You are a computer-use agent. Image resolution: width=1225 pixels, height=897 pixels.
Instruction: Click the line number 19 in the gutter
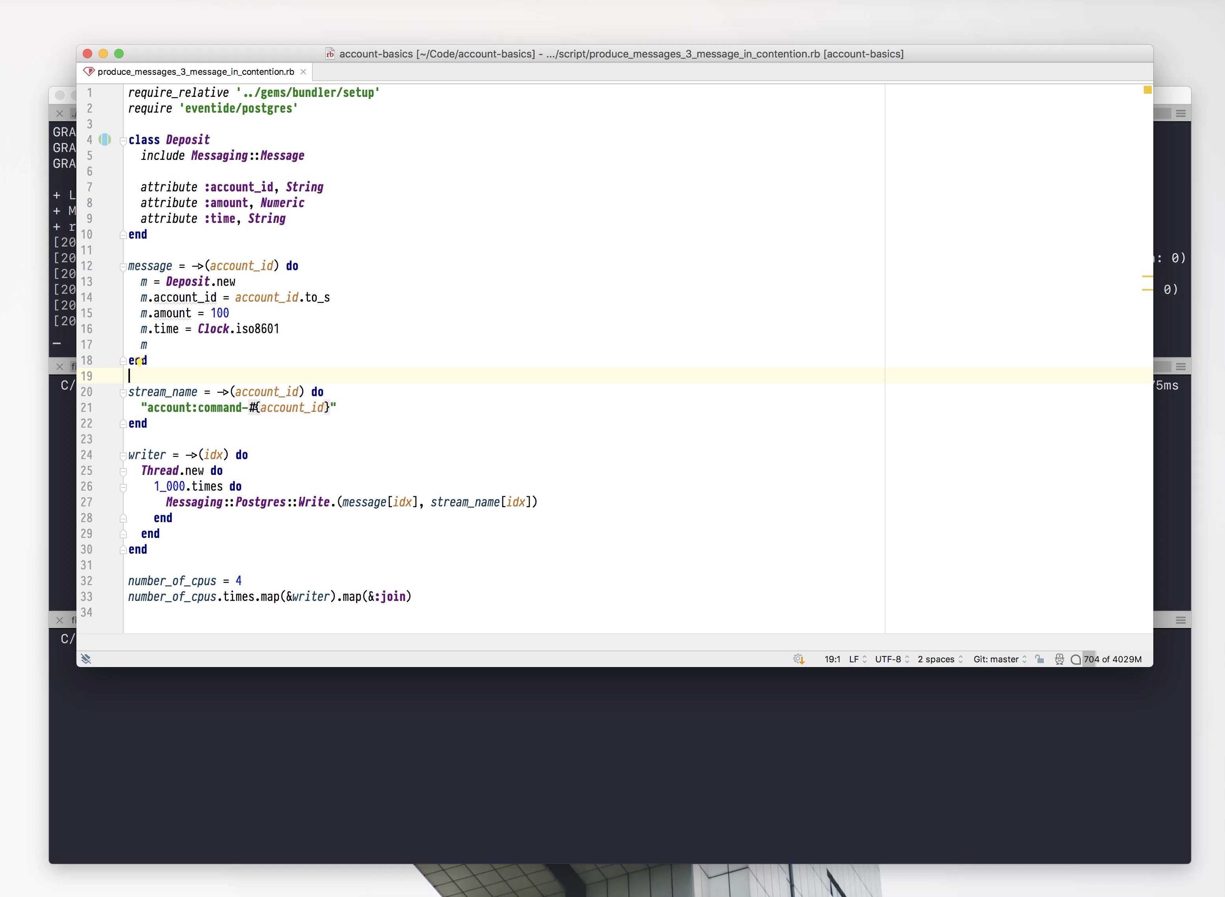point(87,376)
